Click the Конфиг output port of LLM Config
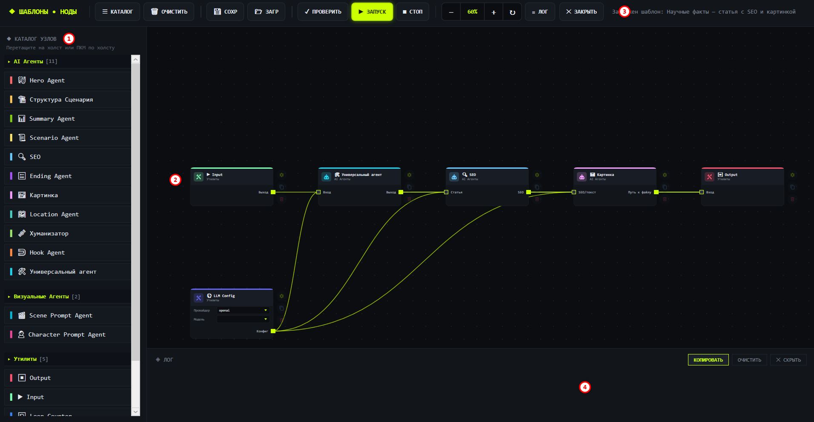814x422 pixels. pyautogui.click(x=273, y=331)
